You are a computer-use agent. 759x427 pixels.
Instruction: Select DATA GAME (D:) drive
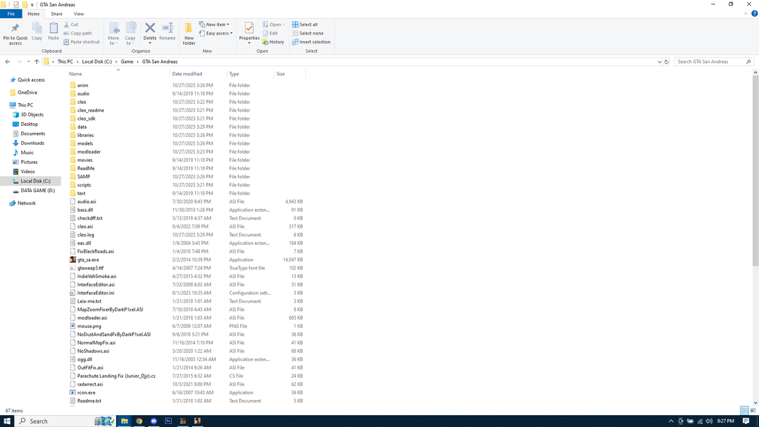pos(37,190)
